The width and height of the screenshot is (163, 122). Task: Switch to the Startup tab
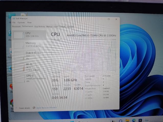pos(49,27)
